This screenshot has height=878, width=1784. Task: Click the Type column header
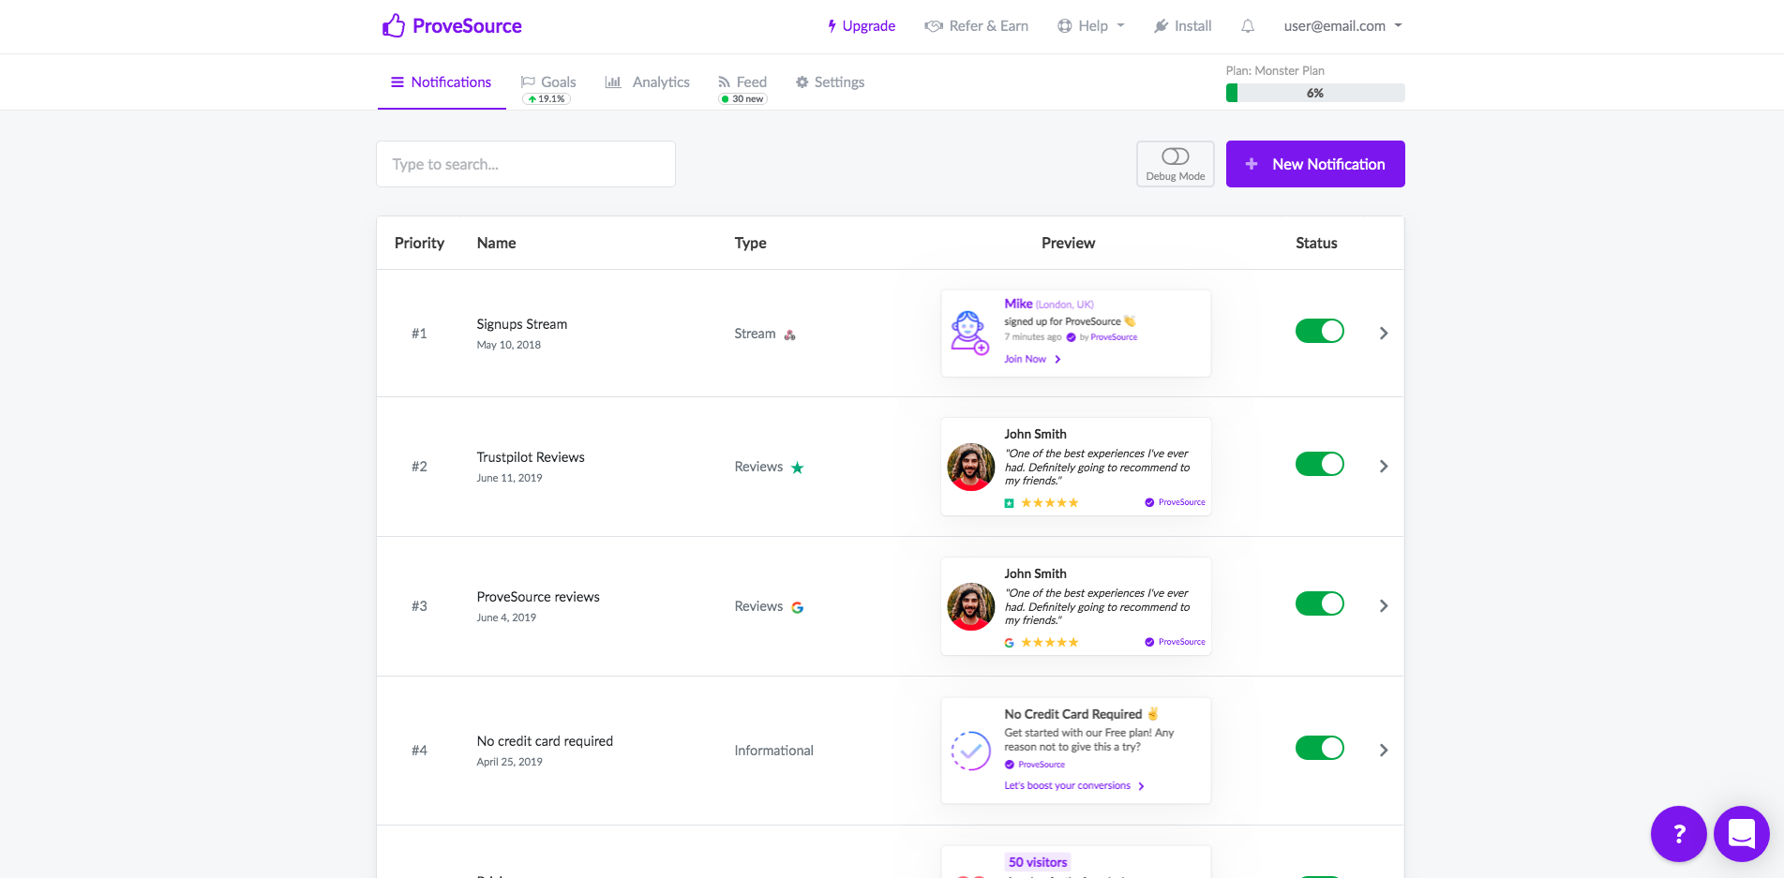point(751,243)
